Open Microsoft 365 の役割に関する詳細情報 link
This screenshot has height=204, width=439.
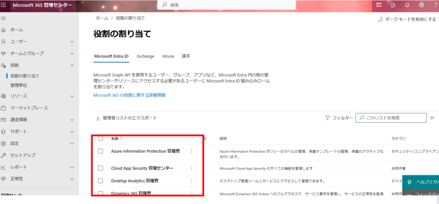click(x=129, y=95)
